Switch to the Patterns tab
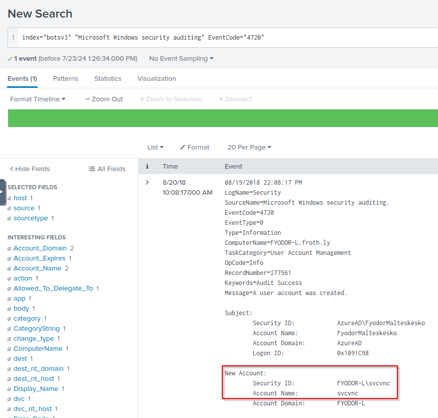The image size is (438, 418). 66,78
